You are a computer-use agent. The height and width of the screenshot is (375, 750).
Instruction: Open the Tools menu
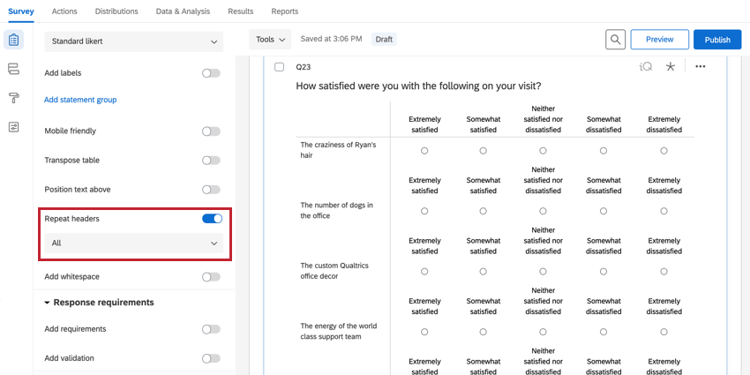coord(271,40)
